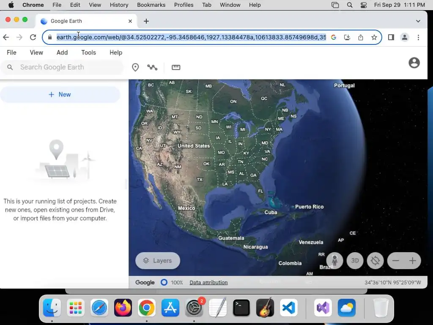Open System Settings from the Dock
The image size is (433, 325).
pyautogui.click(x=194, y=308)
